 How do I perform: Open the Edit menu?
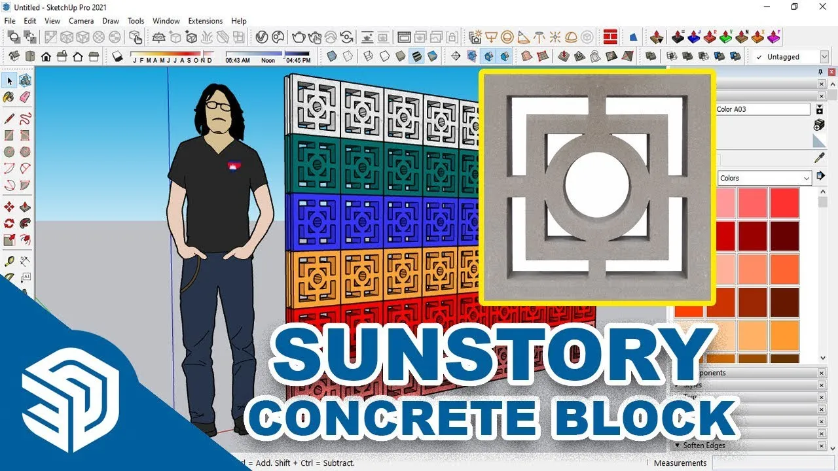coord(30,21)
